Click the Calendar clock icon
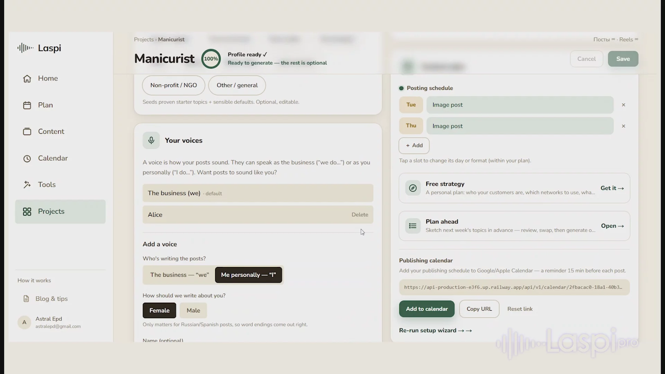Viewport: 665px width, 374px height. pyautogui.click(x=27, y=159)
